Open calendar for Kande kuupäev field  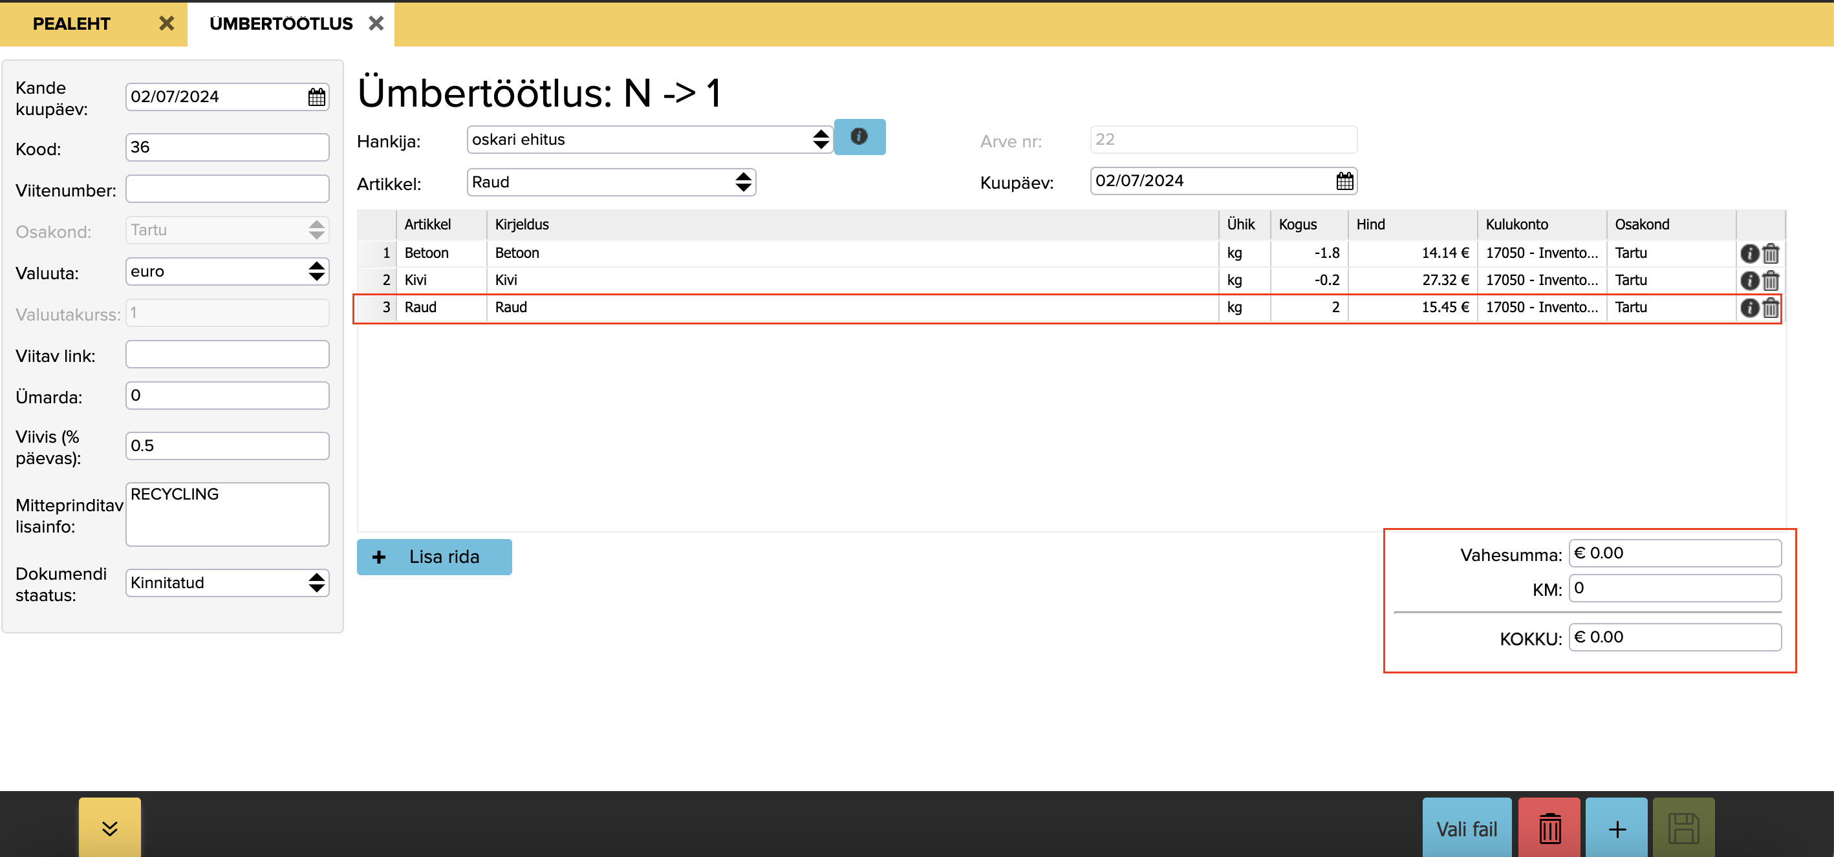pos(316,97)
